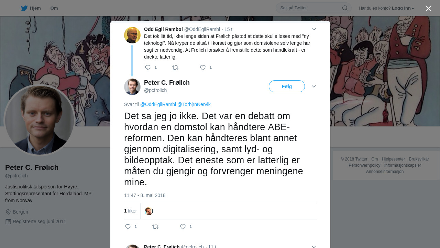The width and height of the screenshot is (440, 248).
Task: Click the liker's avatar thumbnail
Action: pyautogui.click(x=148, y=211)
